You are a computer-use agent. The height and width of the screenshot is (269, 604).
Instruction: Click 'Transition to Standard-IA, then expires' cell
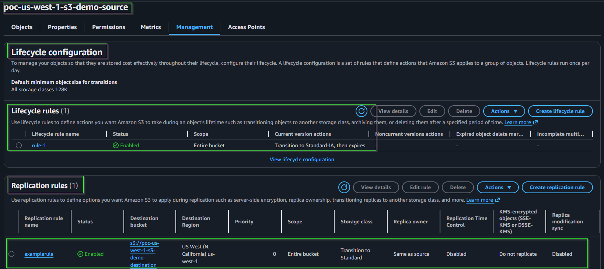320,145
